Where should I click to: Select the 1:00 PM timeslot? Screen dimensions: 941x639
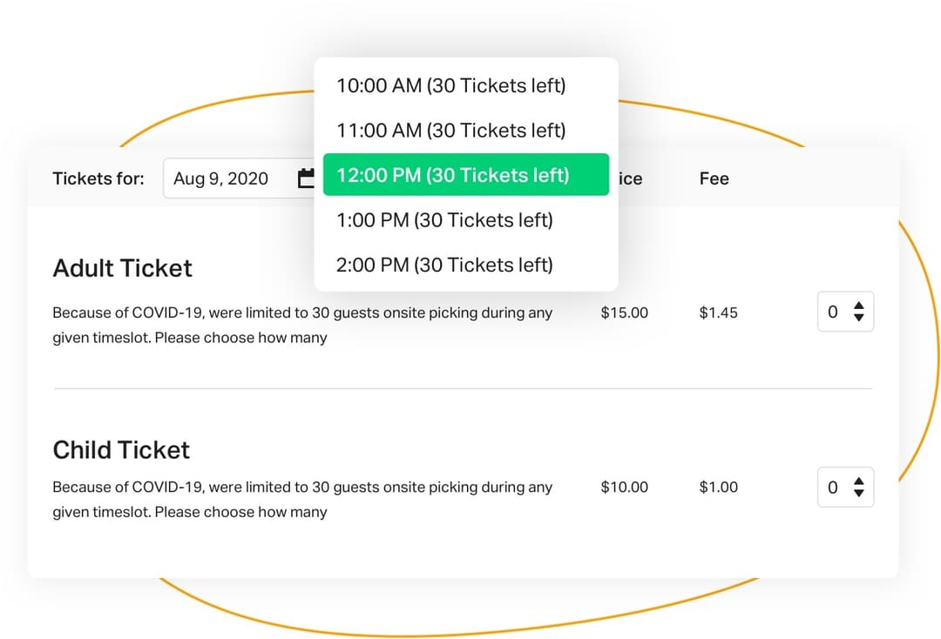point(444,219)
